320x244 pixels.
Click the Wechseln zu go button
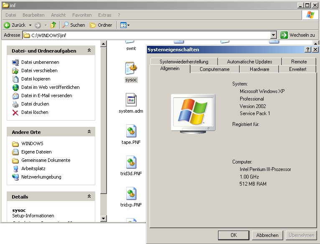click(x=297, y=35)
